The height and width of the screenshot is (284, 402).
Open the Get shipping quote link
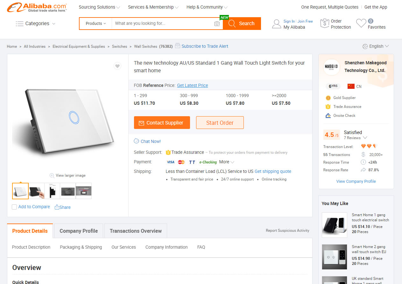tap(273, 171)
